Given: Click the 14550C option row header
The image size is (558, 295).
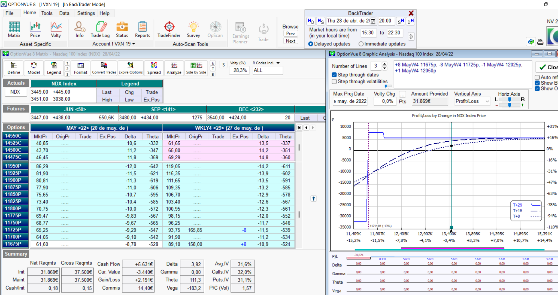Looking at the screenshot, I should pos(16,136).
